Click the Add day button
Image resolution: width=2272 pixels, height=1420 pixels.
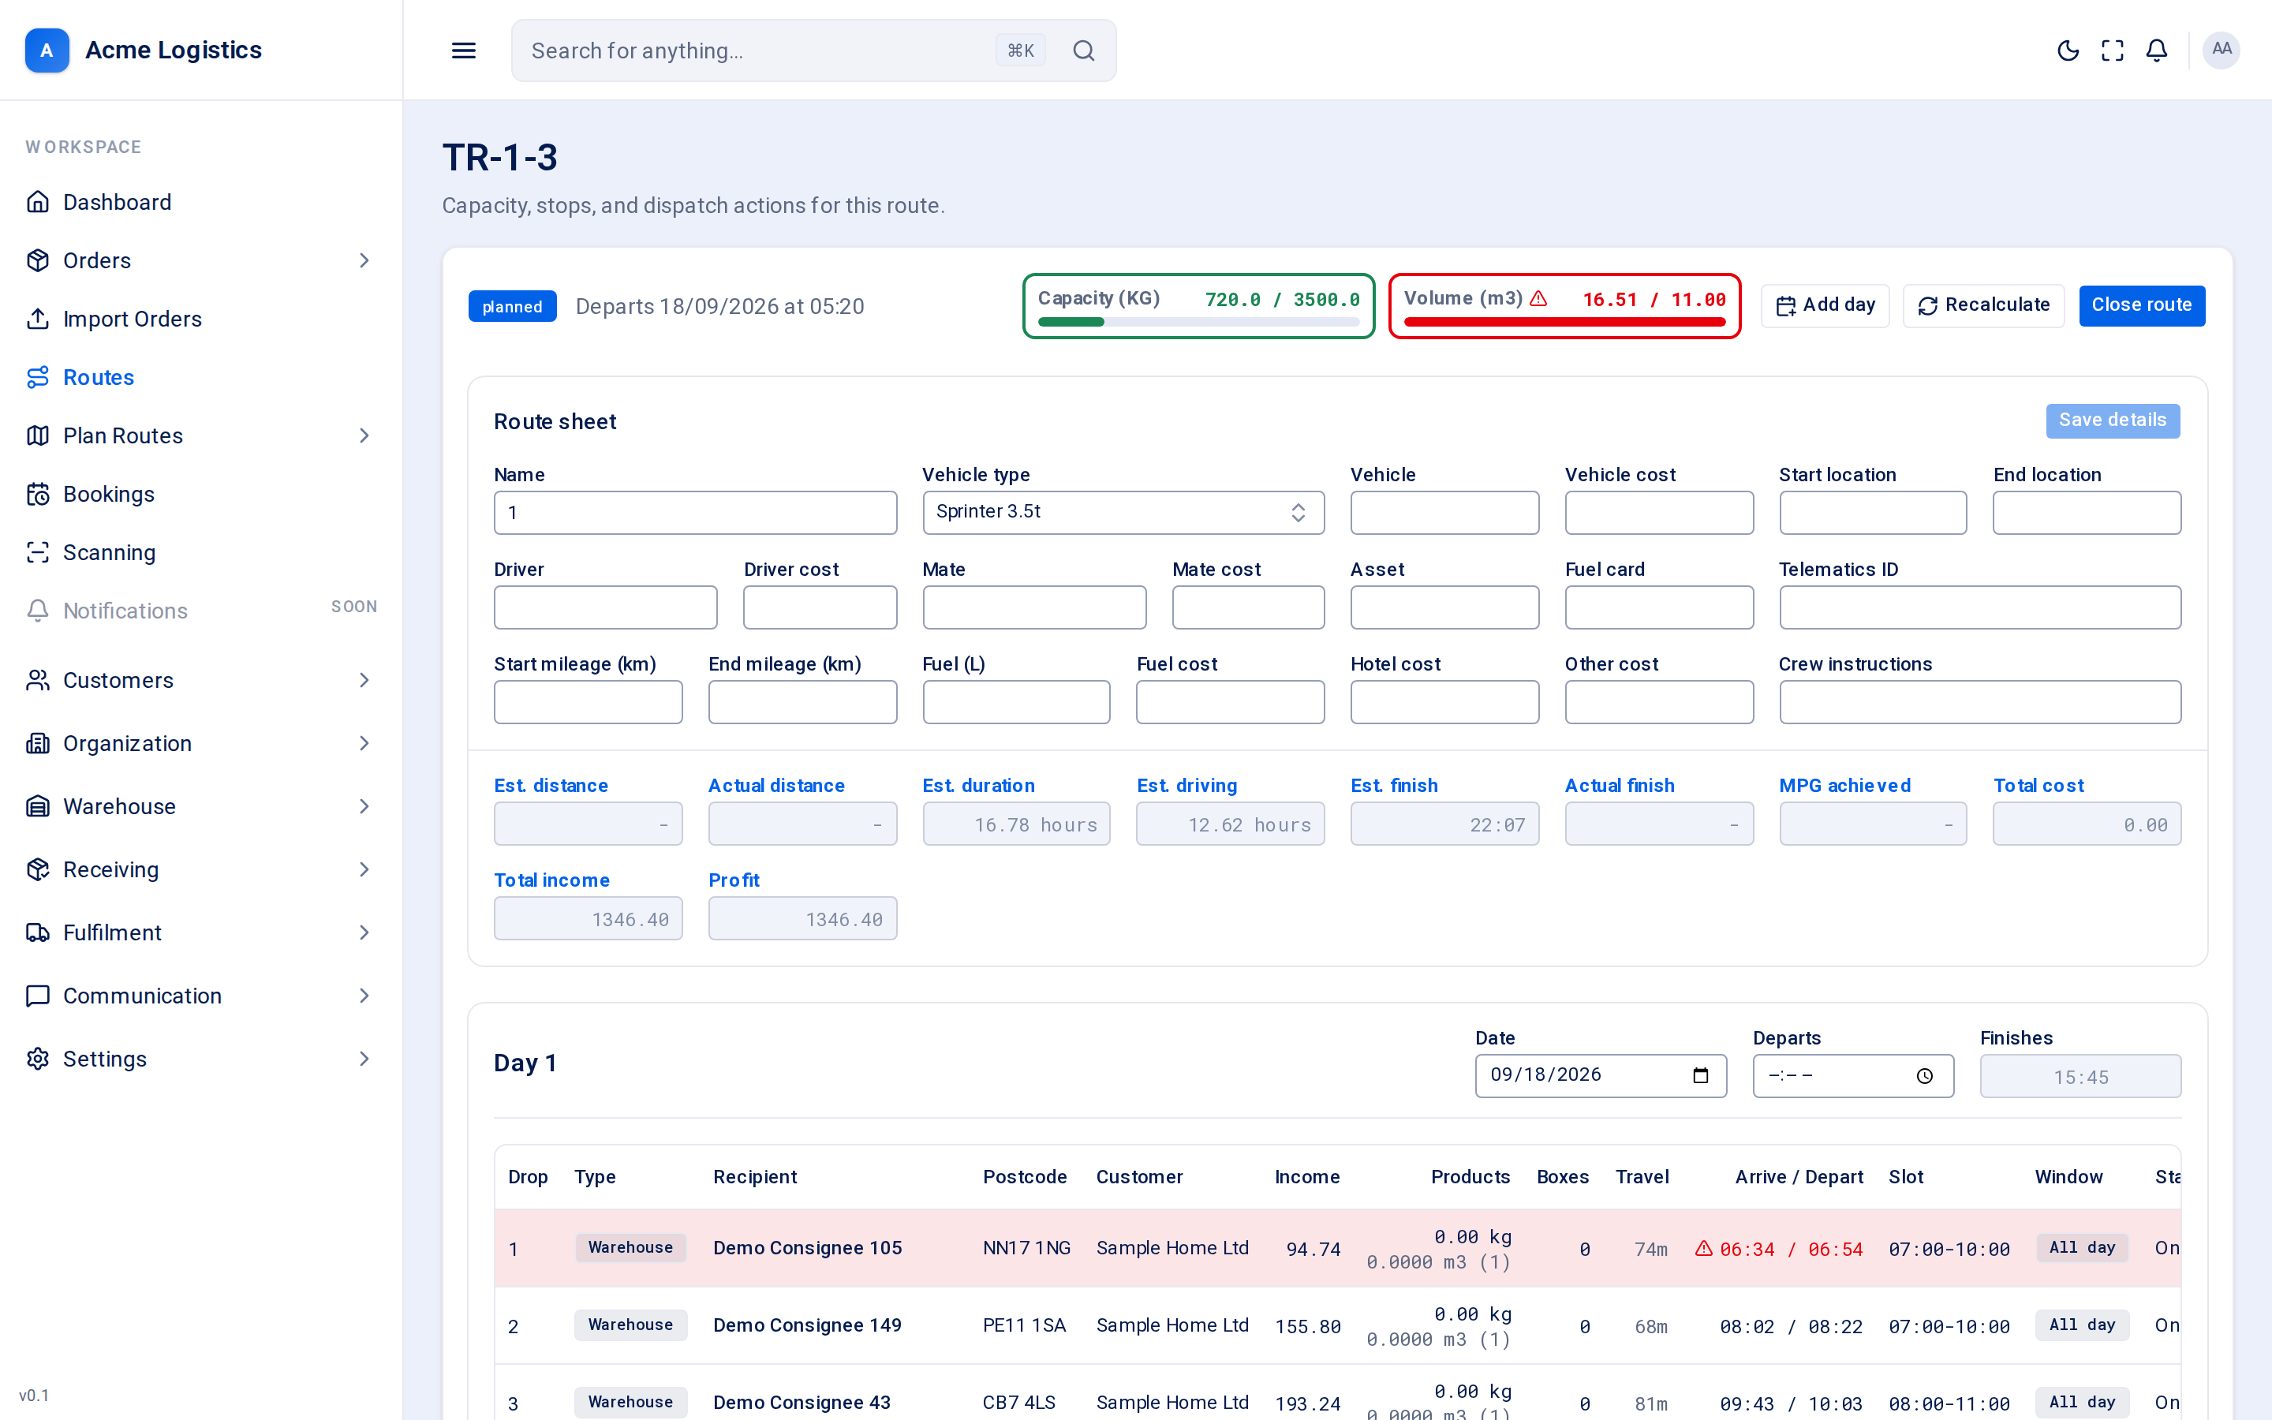(x=1824, y=305)
